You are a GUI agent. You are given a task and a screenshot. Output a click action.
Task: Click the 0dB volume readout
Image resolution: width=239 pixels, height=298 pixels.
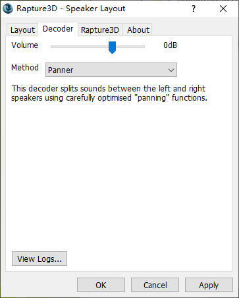click(170, 45)
